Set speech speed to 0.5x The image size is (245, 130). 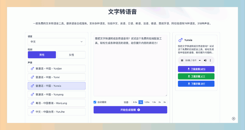(135, 102)
